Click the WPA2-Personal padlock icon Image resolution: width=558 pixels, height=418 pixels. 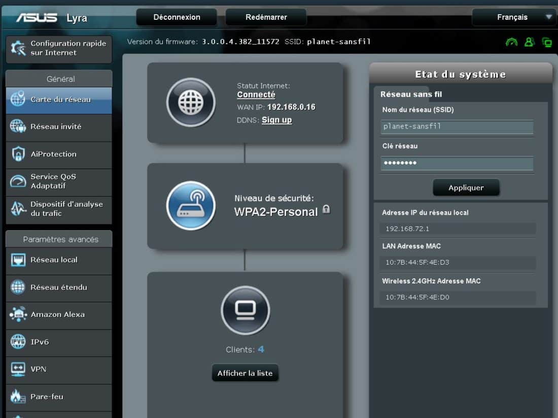point(326,209)
